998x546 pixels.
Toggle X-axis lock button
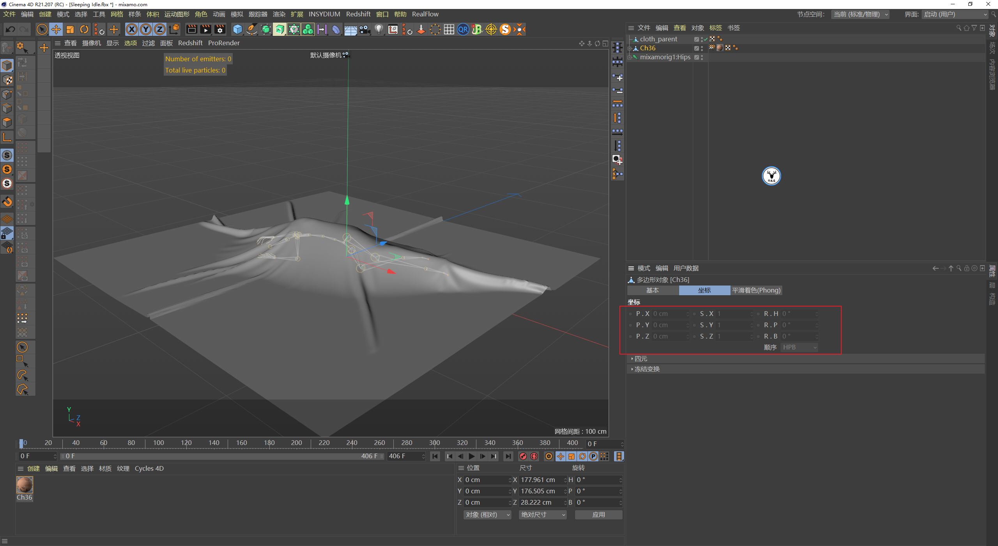[132, 30]
